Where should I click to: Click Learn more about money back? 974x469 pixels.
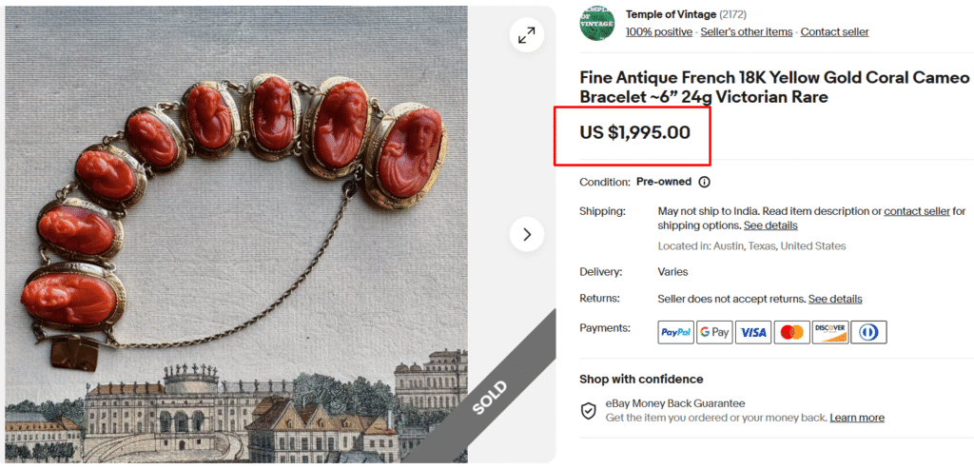pyautogui.click(x=857, y=418)
